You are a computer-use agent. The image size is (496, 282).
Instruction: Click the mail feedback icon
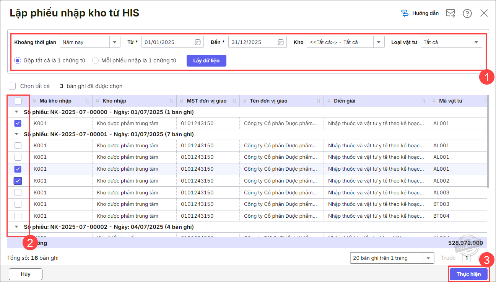(450, 13)
